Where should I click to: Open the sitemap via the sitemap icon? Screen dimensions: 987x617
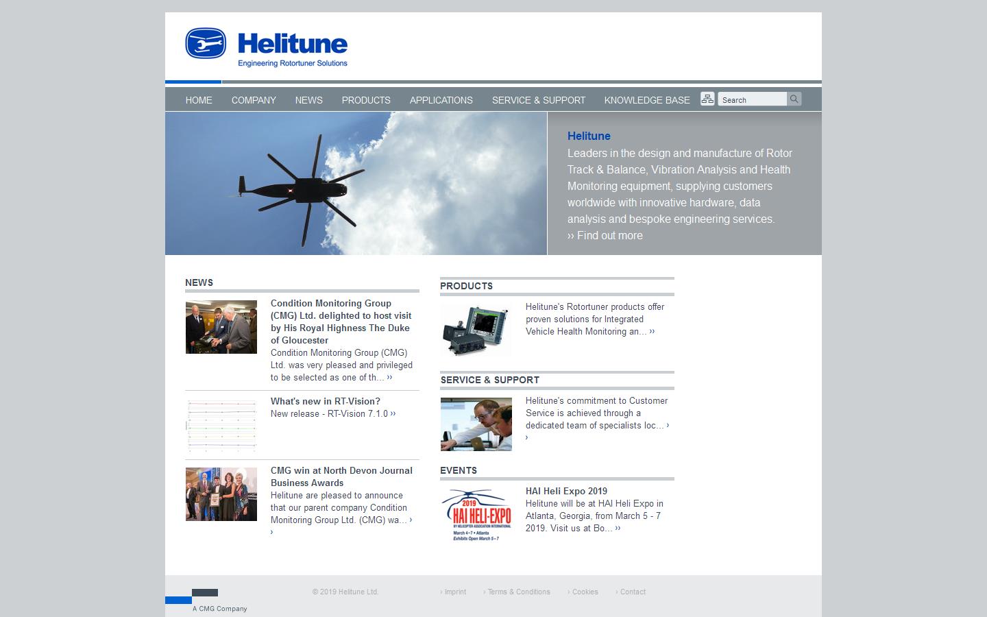(707, 98)
